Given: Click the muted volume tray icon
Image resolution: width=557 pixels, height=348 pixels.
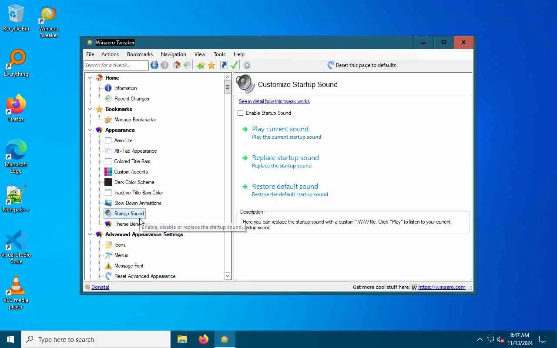Looking at the screenshot, I should click(x=500, y=339).
